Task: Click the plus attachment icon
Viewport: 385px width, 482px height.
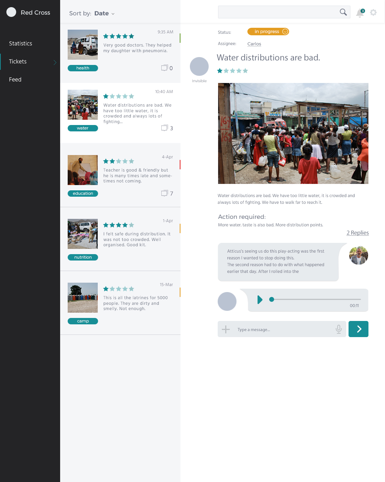Action: click(226, 330)
